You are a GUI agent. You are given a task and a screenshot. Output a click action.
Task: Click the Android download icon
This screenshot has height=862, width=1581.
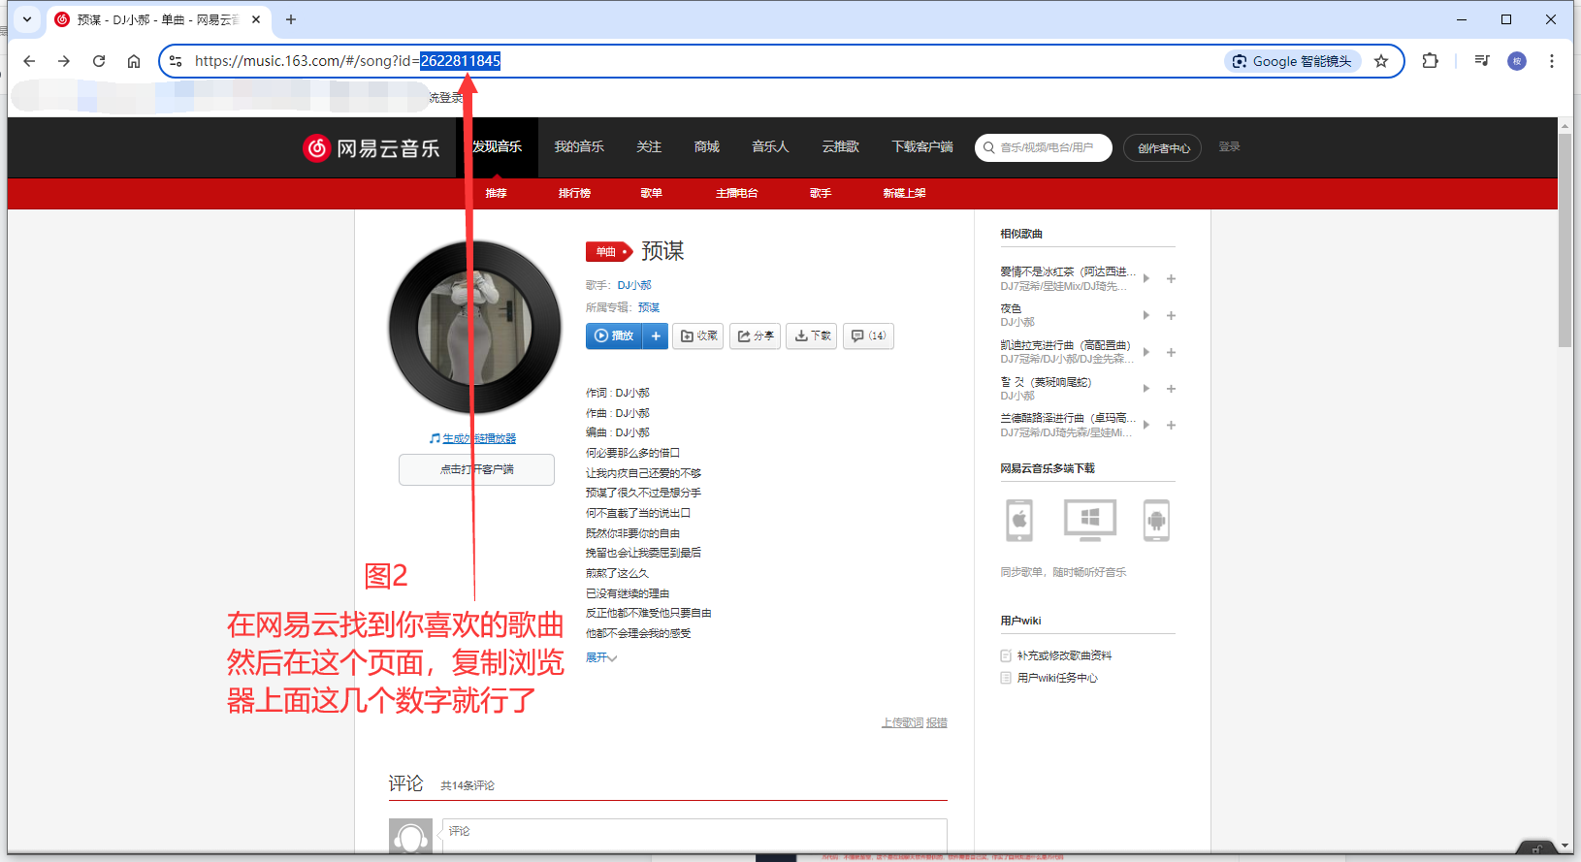[x=1156, y=521]
